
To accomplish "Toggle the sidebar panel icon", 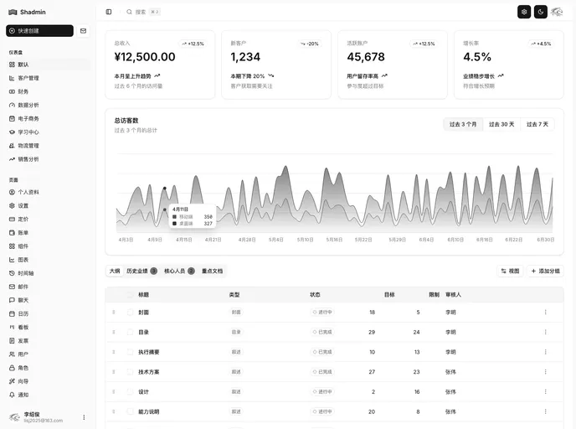I will [x=109, y=12].
